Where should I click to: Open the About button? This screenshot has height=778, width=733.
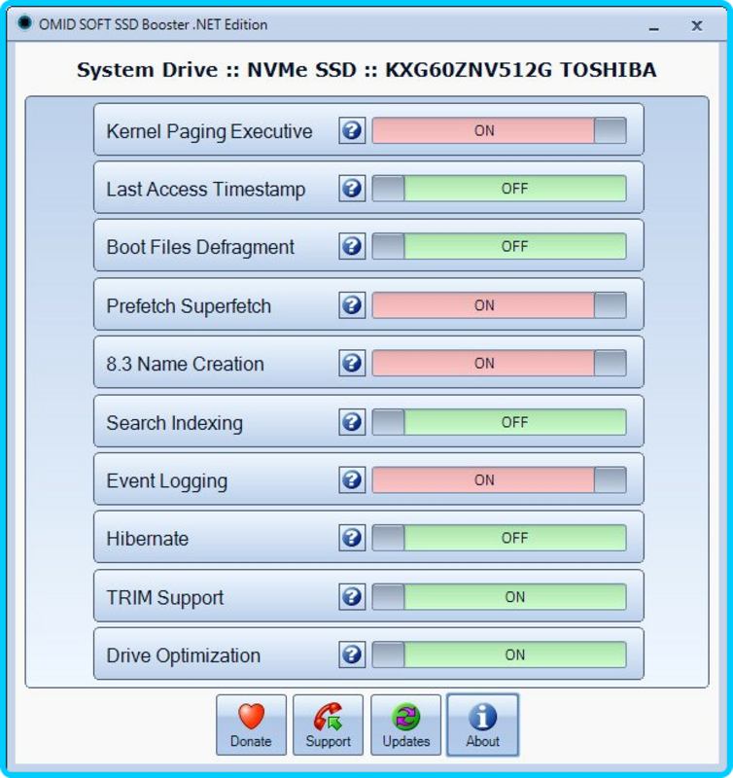click(482, 725)
